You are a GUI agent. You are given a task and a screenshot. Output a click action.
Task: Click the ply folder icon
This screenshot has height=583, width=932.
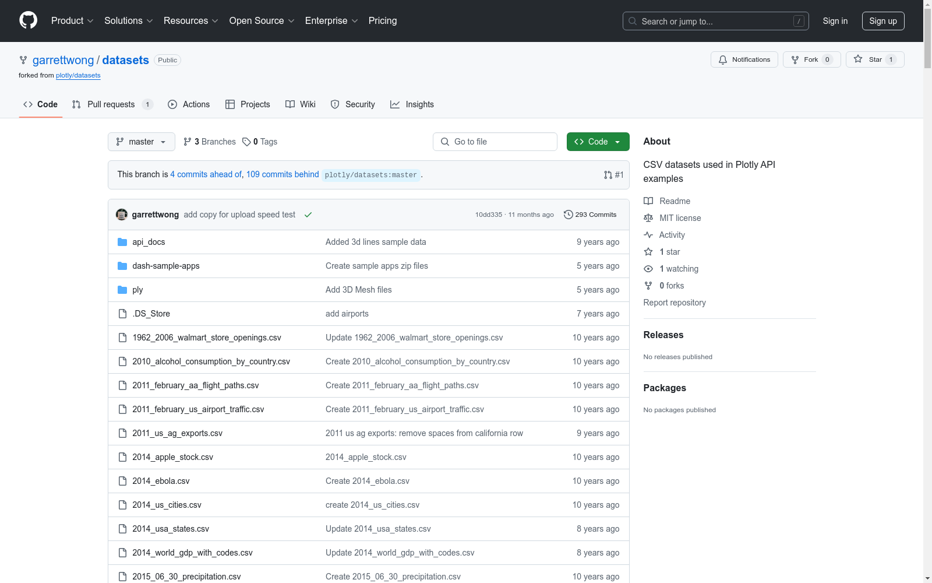click(122, 290)
